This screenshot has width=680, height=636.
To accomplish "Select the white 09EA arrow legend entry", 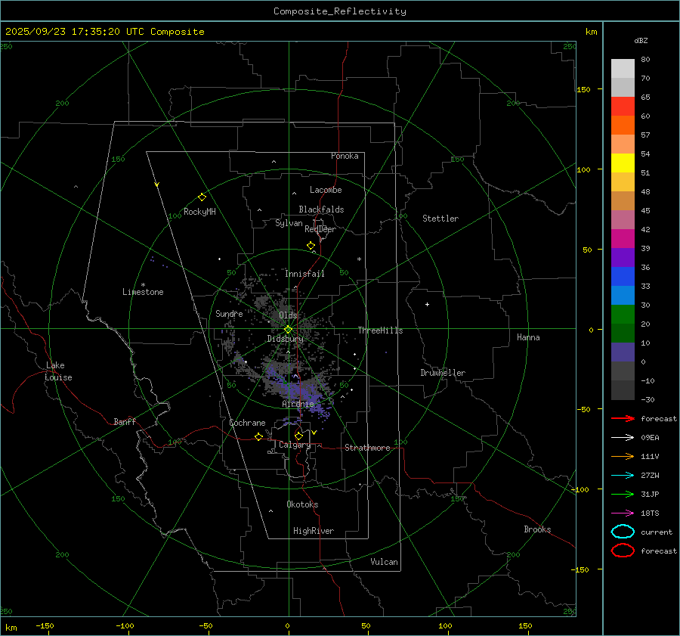I will 622,437.
